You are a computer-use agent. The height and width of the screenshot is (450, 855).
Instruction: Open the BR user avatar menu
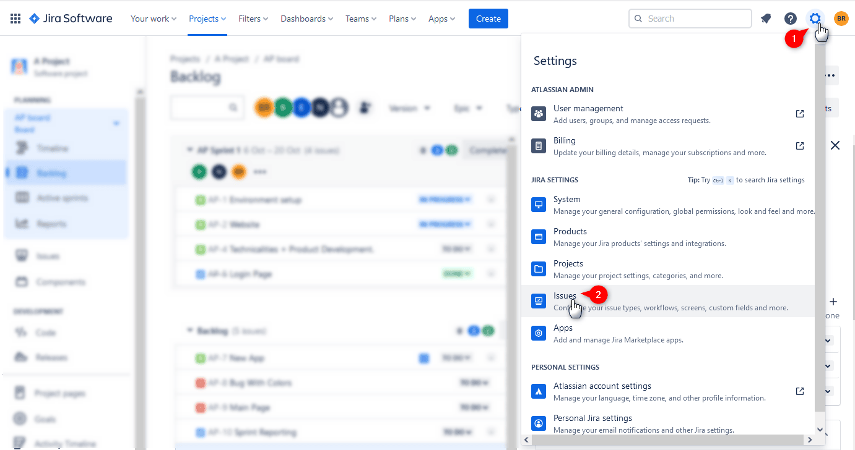pos(841,19)
